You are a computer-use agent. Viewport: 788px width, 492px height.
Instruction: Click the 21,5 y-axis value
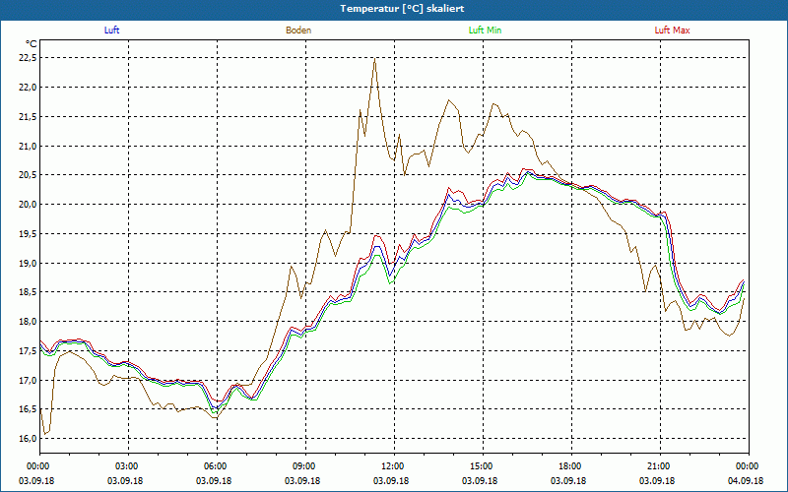28,116
